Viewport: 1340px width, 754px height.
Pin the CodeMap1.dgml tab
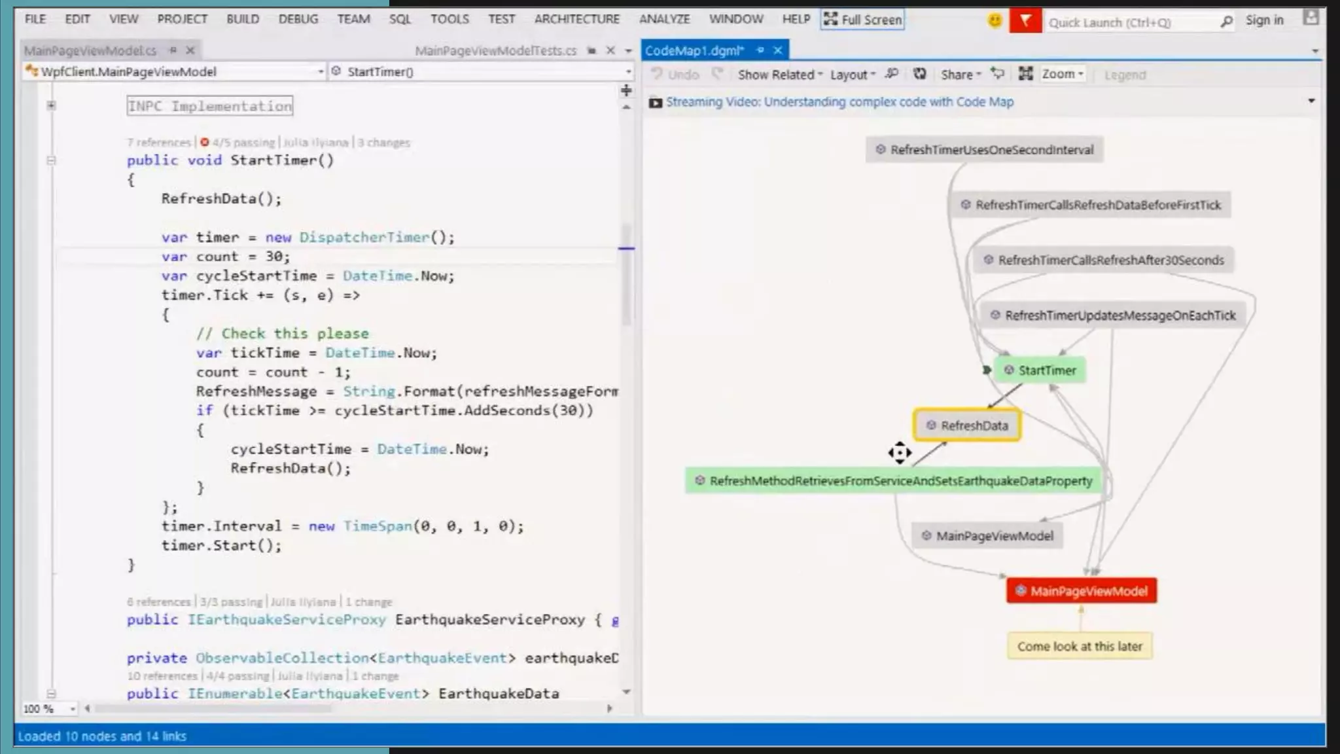point(760,50)
